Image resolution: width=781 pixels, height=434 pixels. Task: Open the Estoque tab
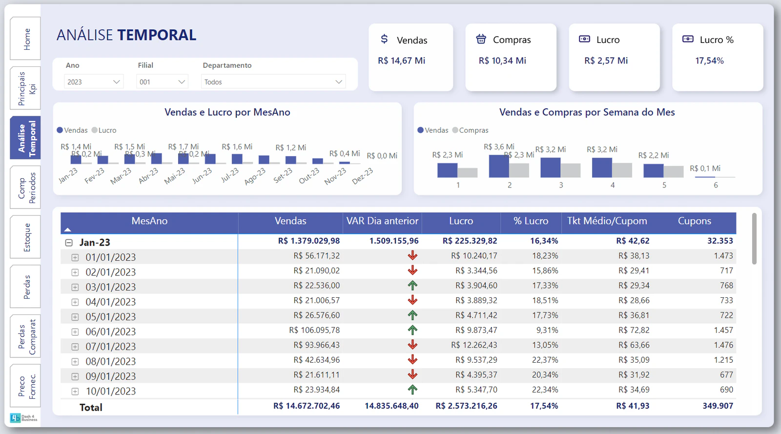(25, 237)
